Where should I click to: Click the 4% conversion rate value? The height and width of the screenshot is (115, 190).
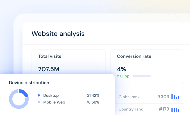pos(121,69)
